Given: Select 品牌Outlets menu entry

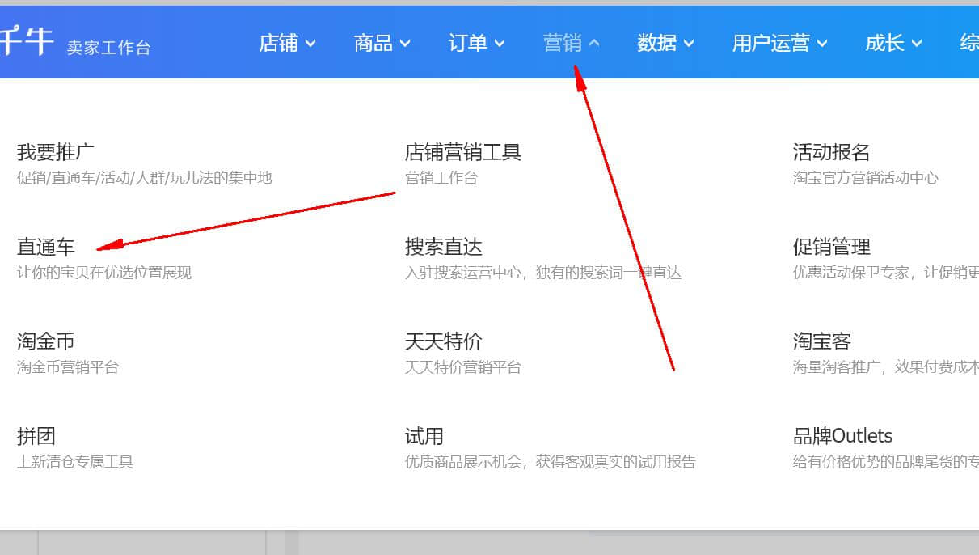Looking at the screenshot, I should (842, 436).
